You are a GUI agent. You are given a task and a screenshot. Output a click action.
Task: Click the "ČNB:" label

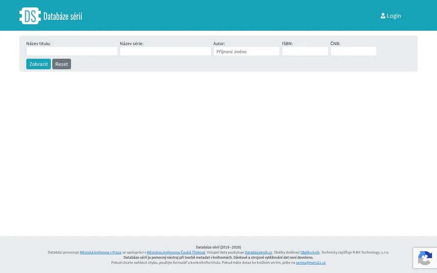click(x=335, y=43)
